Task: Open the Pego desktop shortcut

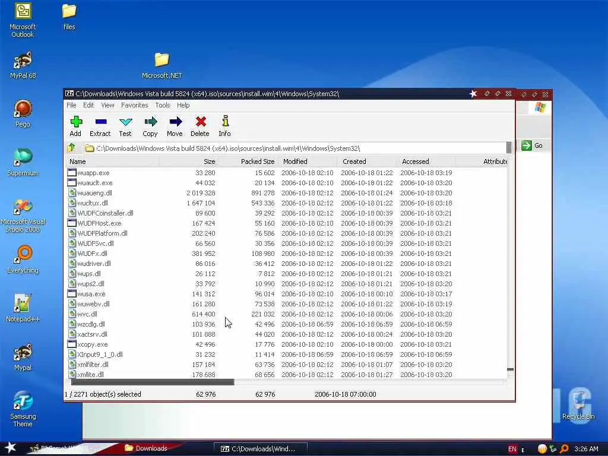Action: click(23, 114)
